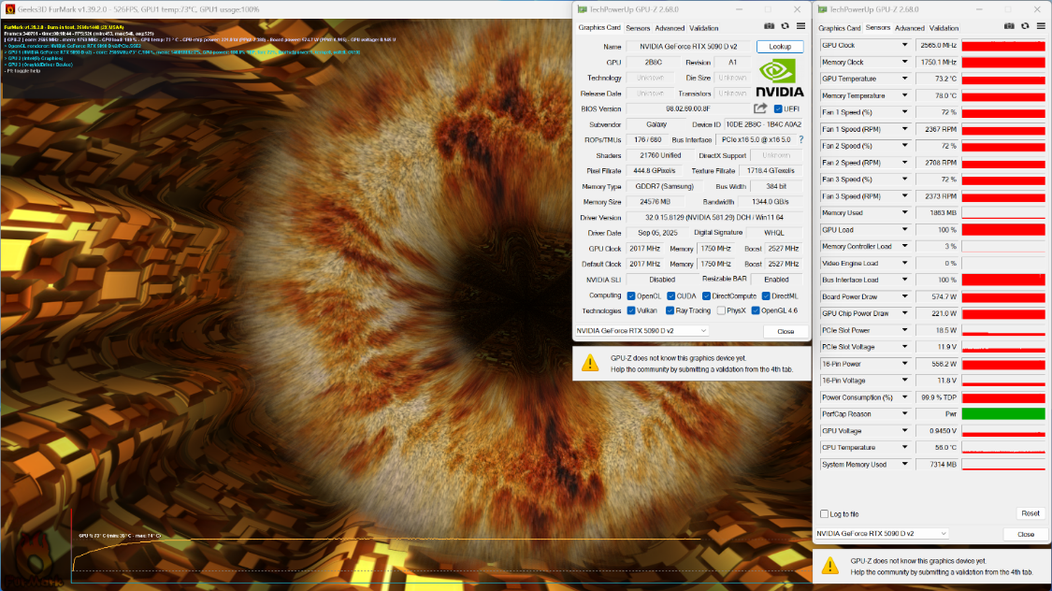The width and height of the screenshot is (1052, 591).
Task: Open the Board Power Draw sensor dropdown
Action: coord(904,296)
